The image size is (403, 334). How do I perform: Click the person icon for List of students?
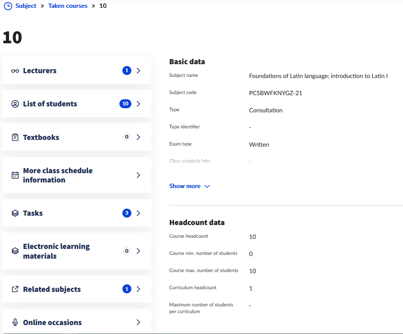coord(15,104)
